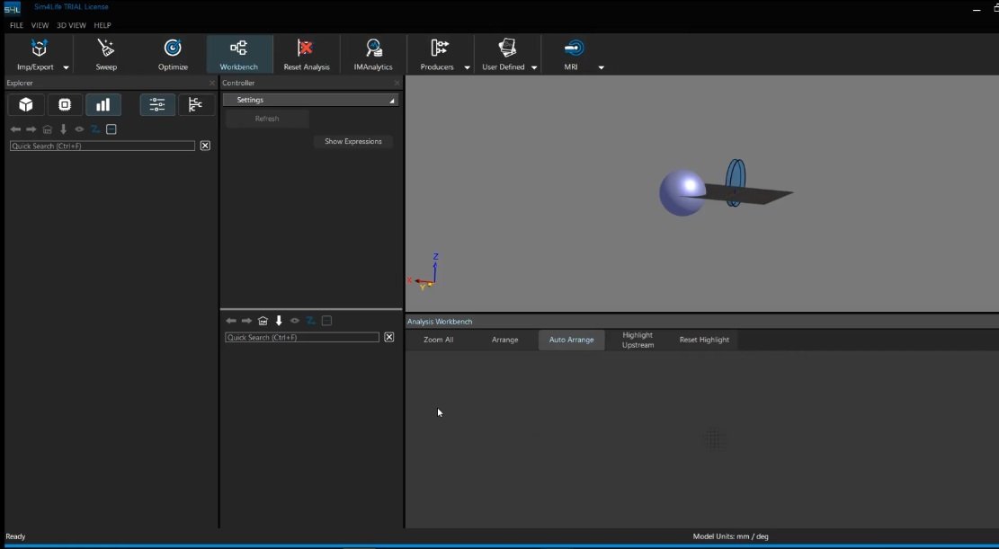Open the FILE menu
The image size is (999, 549).
click(x=16, y=25)
